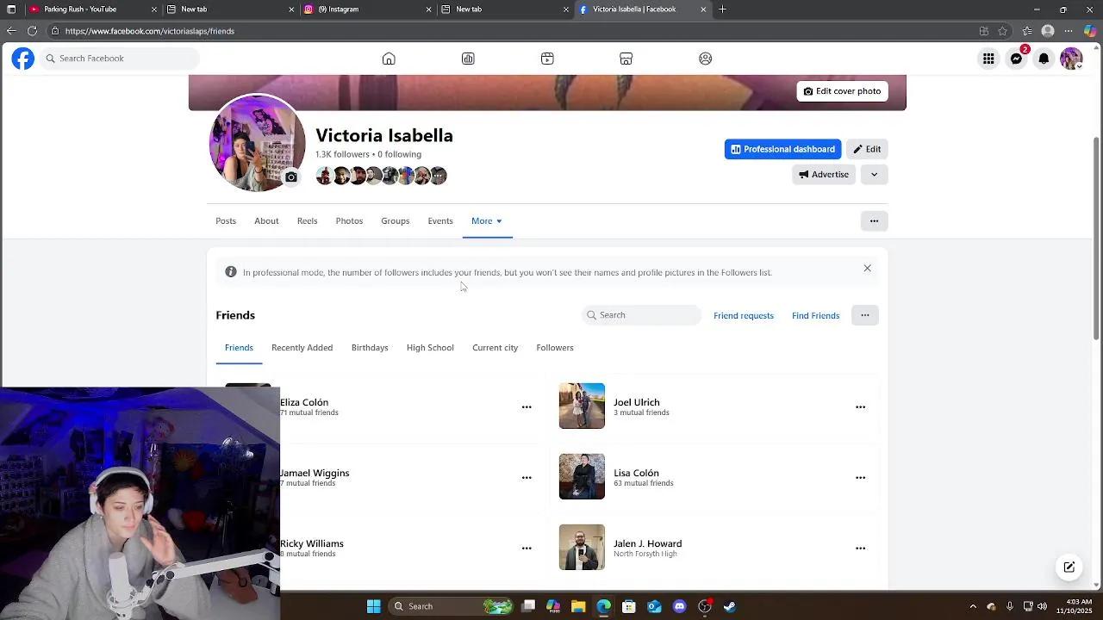Click the camera icon on profile picture

tap(291, 177)
